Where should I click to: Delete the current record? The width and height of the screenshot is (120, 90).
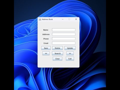57,48
